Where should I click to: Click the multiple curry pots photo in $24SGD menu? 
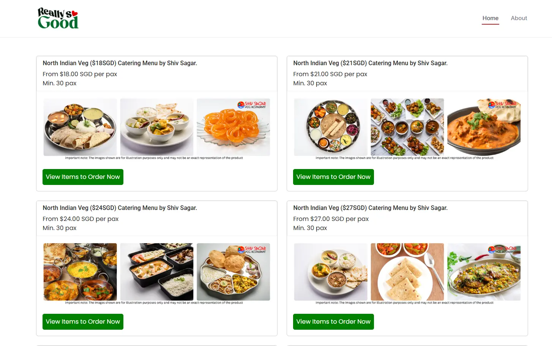click(x=80, y=272)
